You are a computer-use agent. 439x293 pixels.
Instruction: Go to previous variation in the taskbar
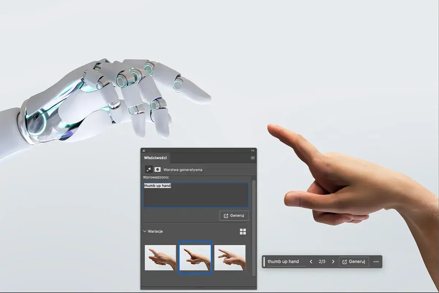coord(311,262)
